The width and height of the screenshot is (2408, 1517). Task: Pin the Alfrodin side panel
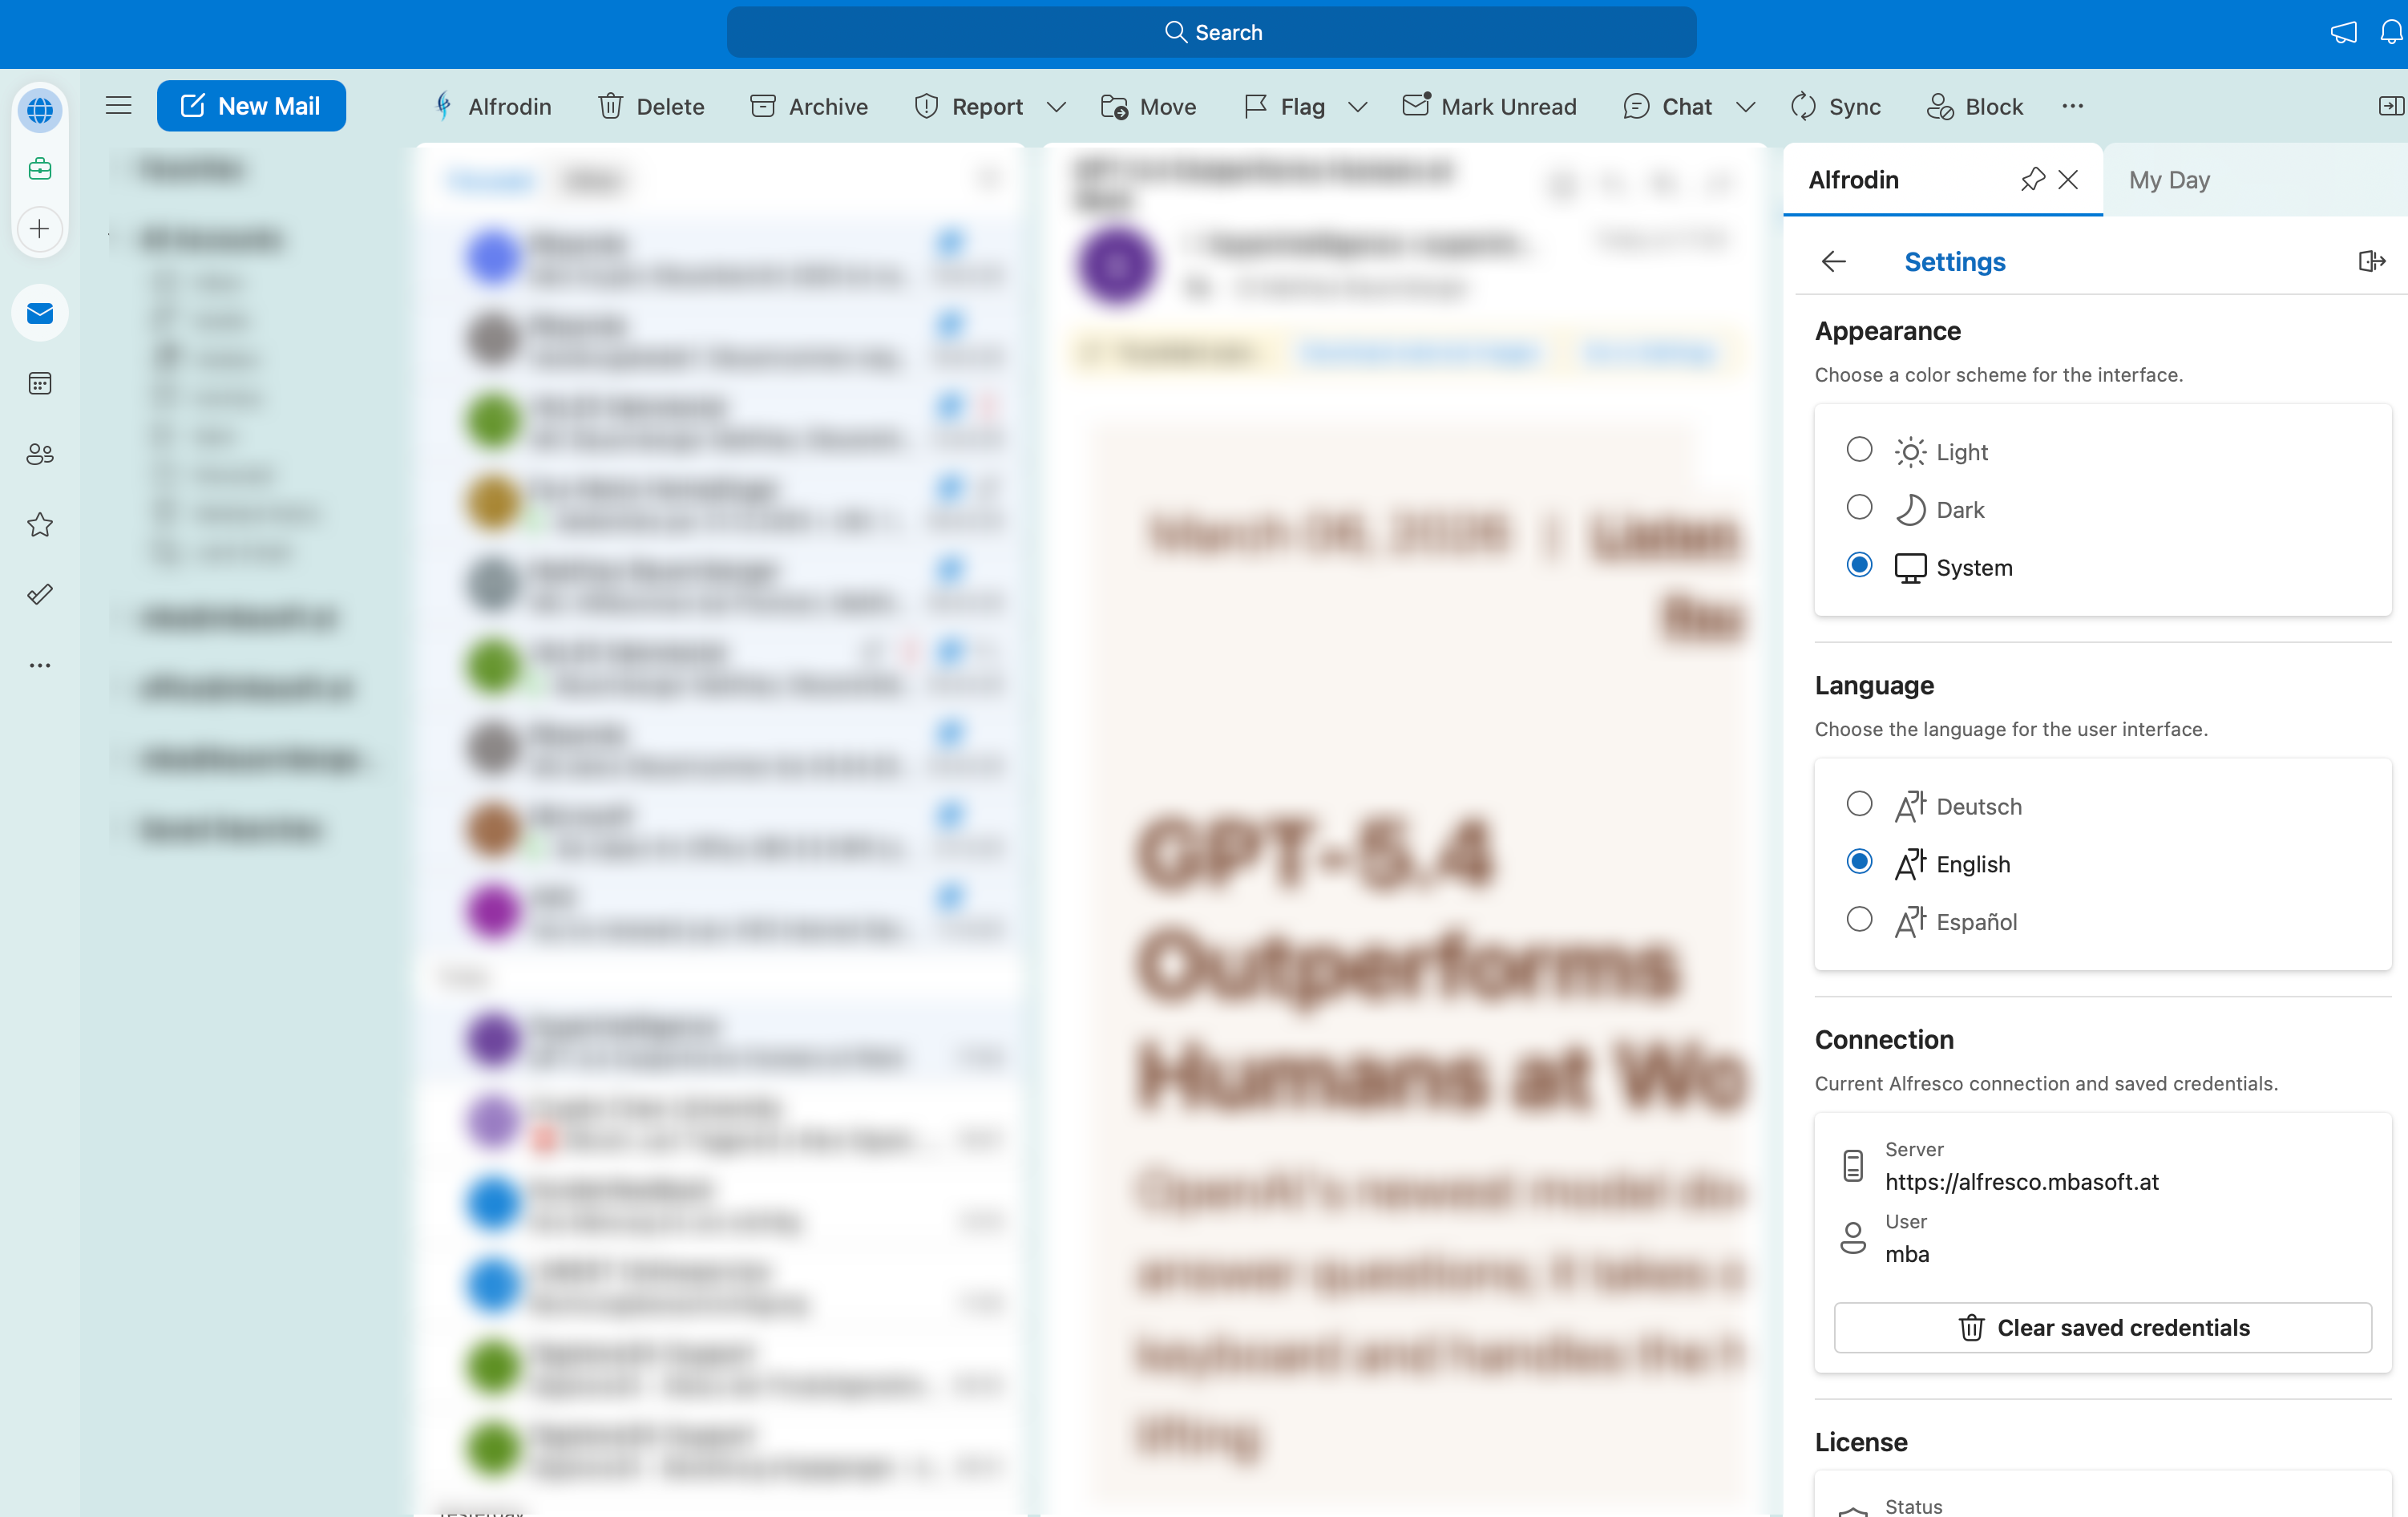pos(2032,180)
